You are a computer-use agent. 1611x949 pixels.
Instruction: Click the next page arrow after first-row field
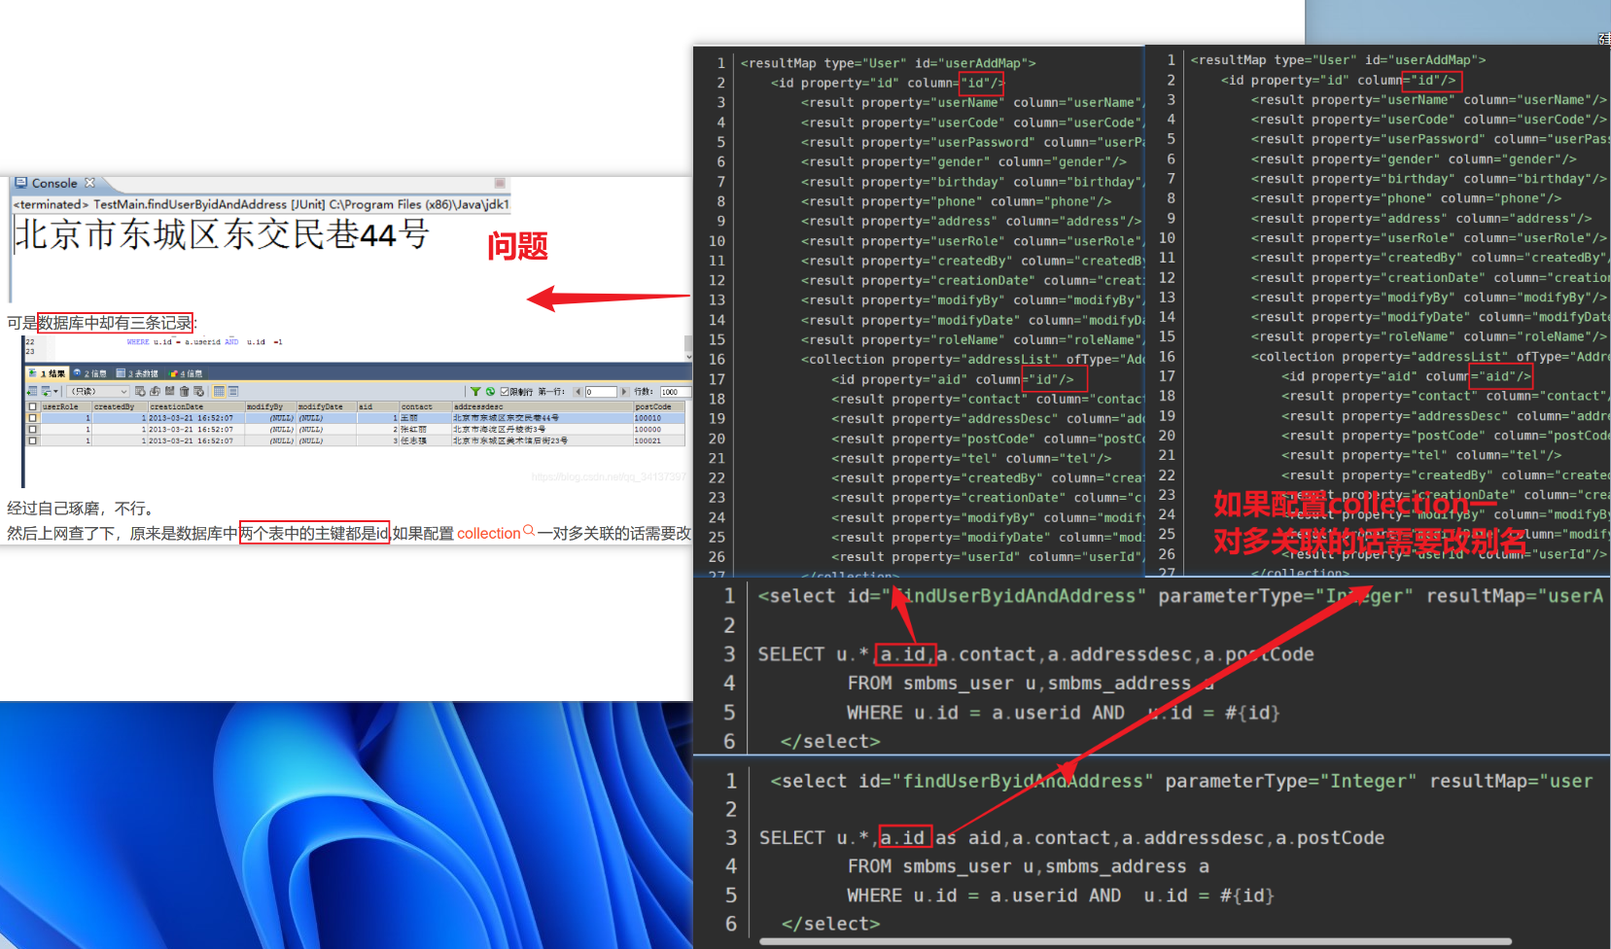coord(624,392)
